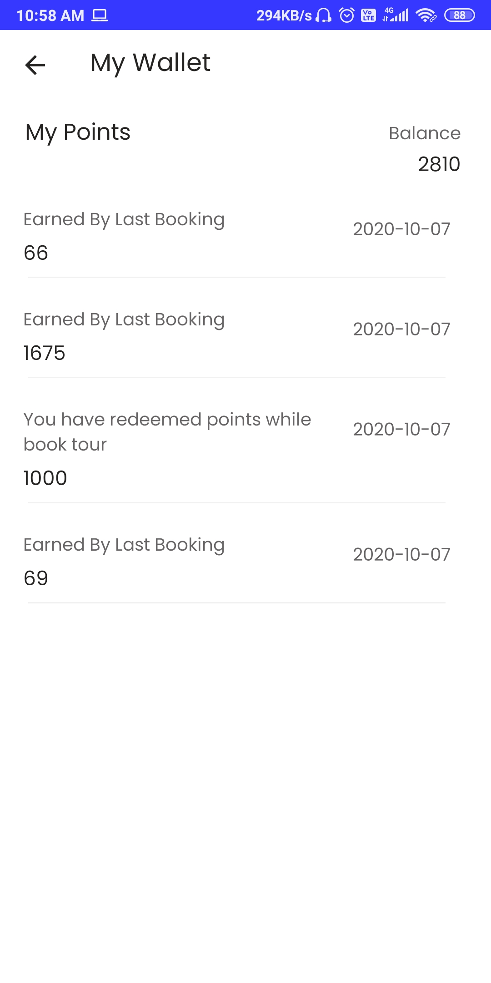The width and height of the screenshot is (491, 983).
Task: Tap the Wi-Fi status icon
Action: pyautogui.click(x=426, y=15)
